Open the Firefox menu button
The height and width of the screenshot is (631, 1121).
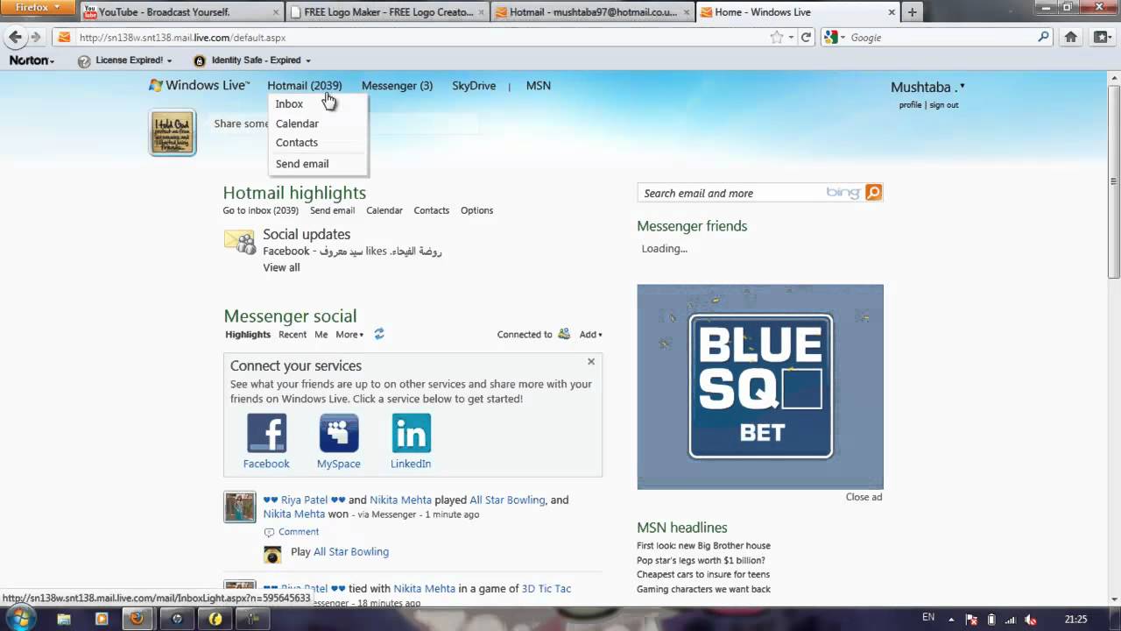coord(38,8)
